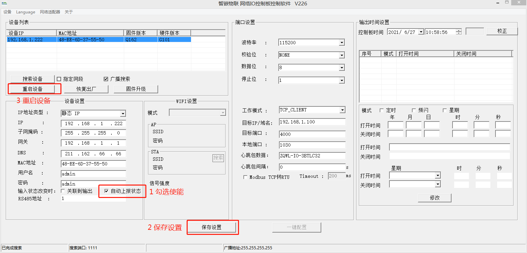The width and height of the screenshot is (527, 253).
Task: Check the 频闪 mode checkbox
Action: [x=414, y=110]
